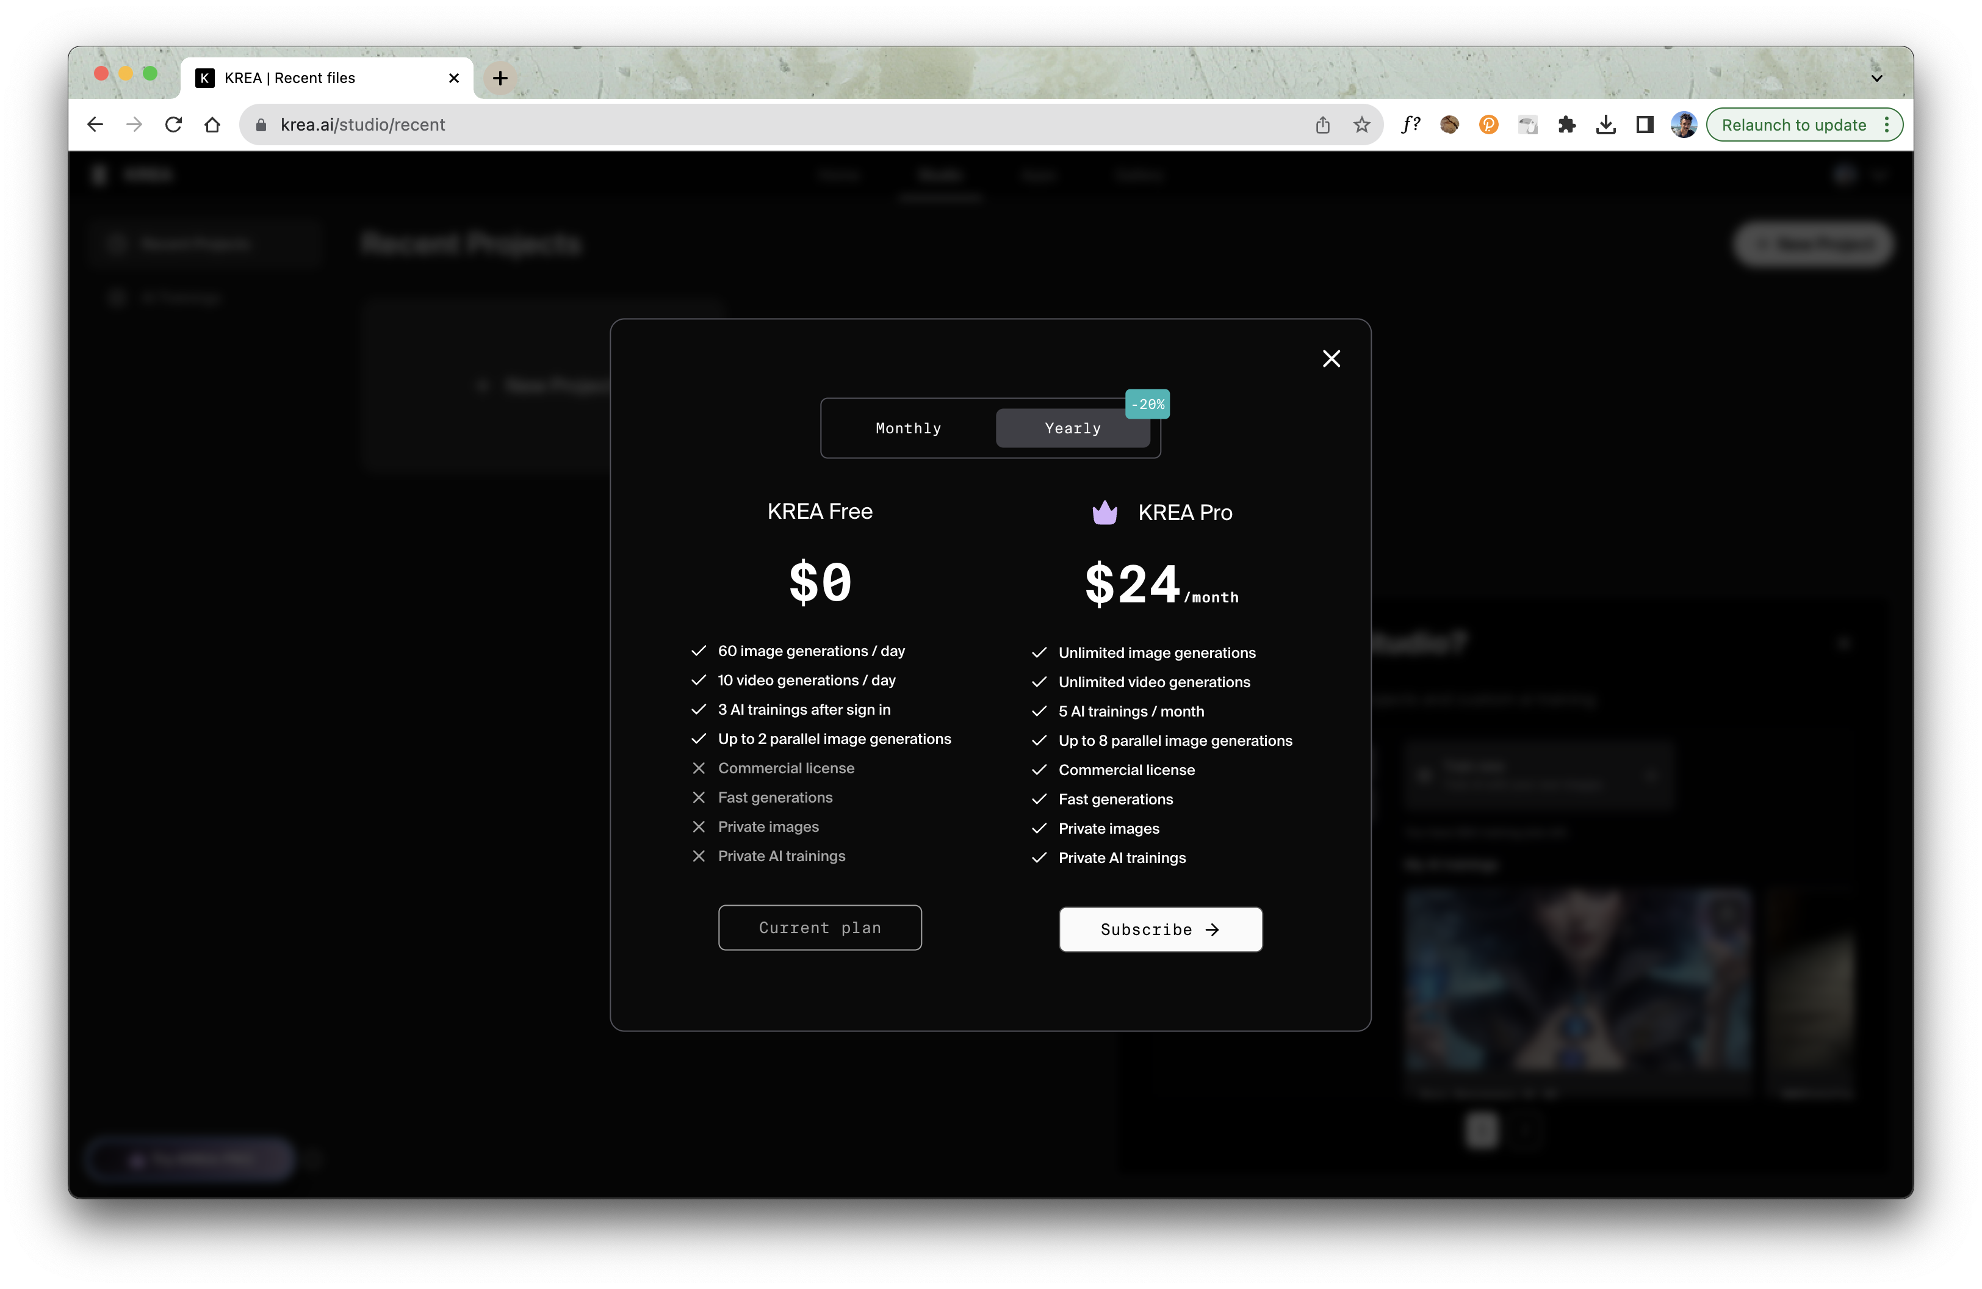1982x1289 pixels.
Task: Bookmark this page with the star icon
Action: 1361,125
